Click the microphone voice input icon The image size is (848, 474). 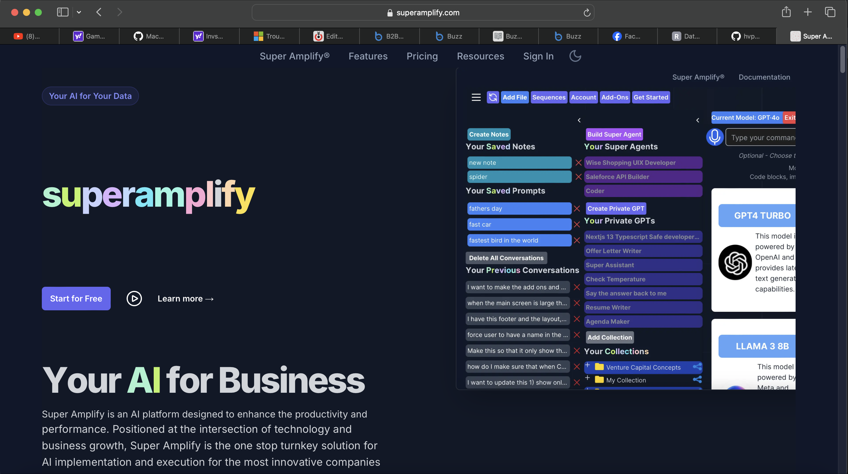point(714,137)
